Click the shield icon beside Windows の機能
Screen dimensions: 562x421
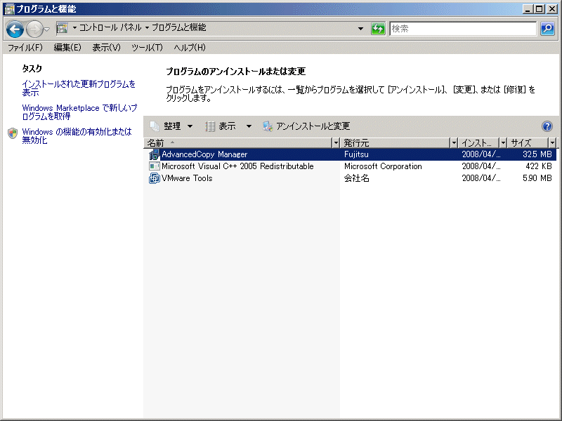13,133
